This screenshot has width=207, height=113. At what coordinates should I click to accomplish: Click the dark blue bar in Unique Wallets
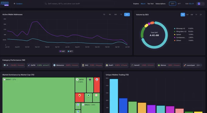tap(123, 106)
